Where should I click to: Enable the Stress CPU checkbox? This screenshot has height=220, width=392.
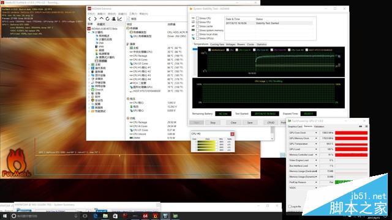tap(197, 18)
